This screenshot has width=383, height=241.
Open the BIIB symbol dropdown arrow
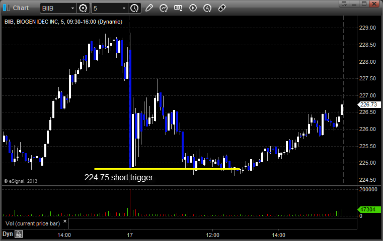[72, 9]
